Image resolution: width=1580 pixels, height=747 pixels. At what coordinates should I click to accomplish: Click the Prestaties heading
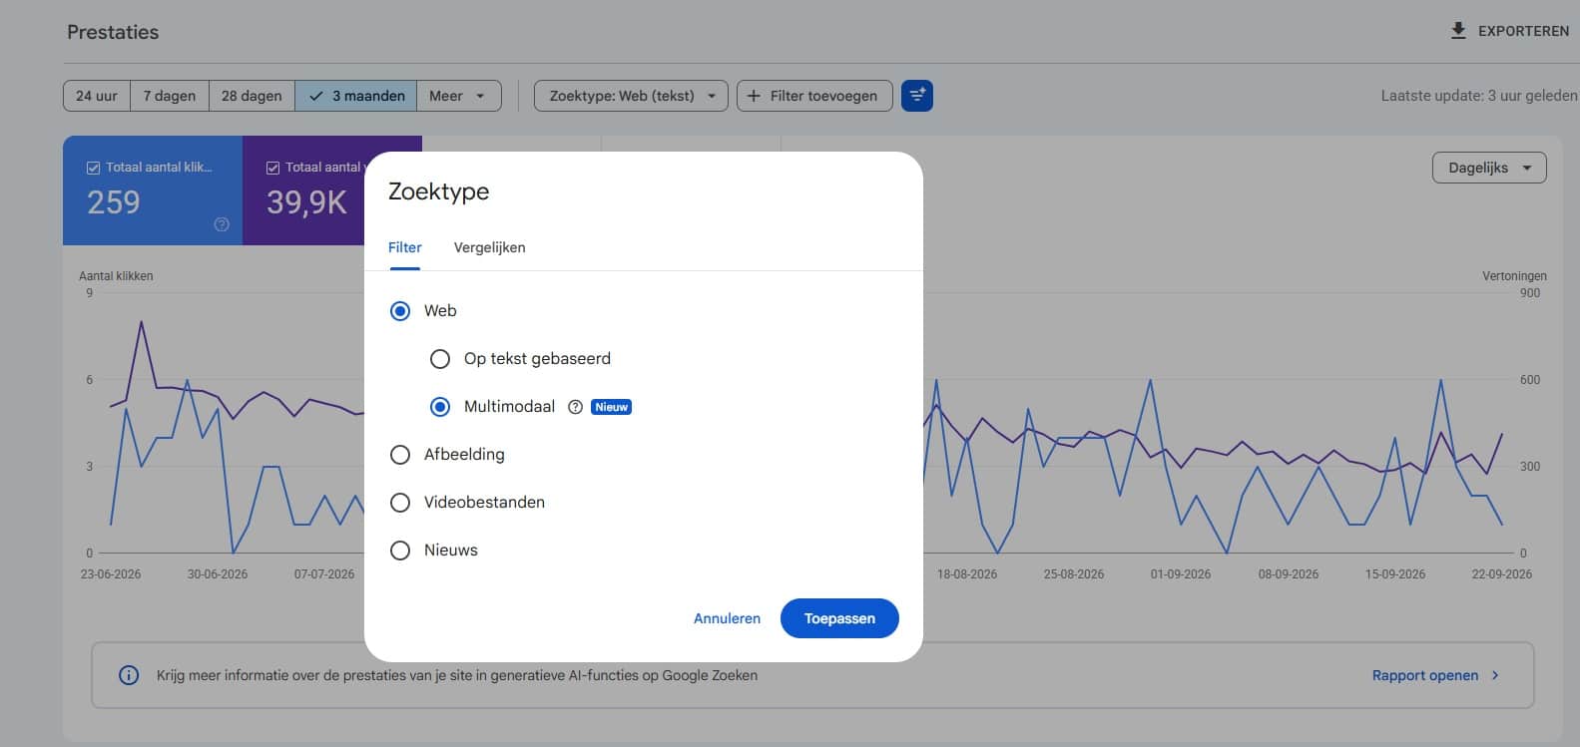[x=113, y=32]
